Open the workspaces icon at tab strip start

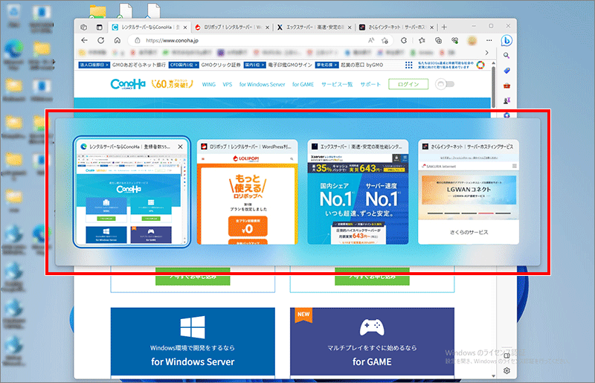point(84,28)
